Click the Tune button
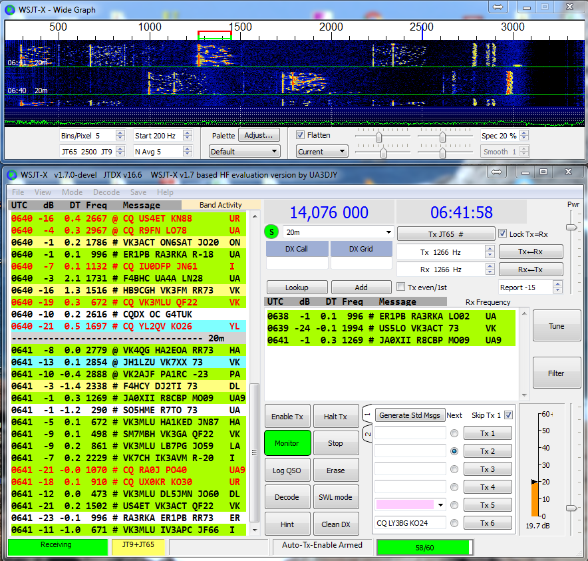Image resolution: width=588 pixels, height=561 pixels. pyautogui.click(x=557, y=325)
